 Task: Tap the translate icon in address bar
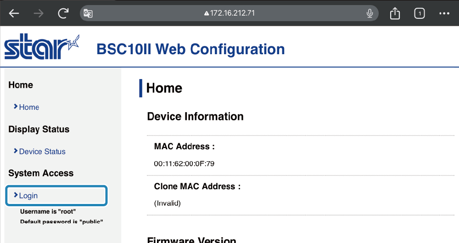click(88, 13)
